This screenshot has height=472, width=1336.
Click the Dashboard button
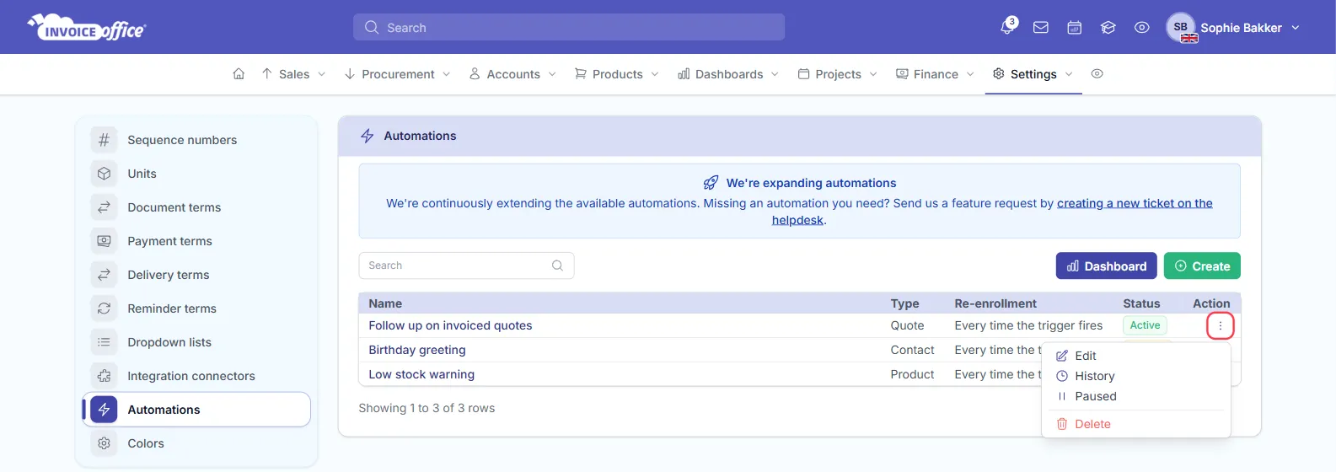[x=1107, y=266]
